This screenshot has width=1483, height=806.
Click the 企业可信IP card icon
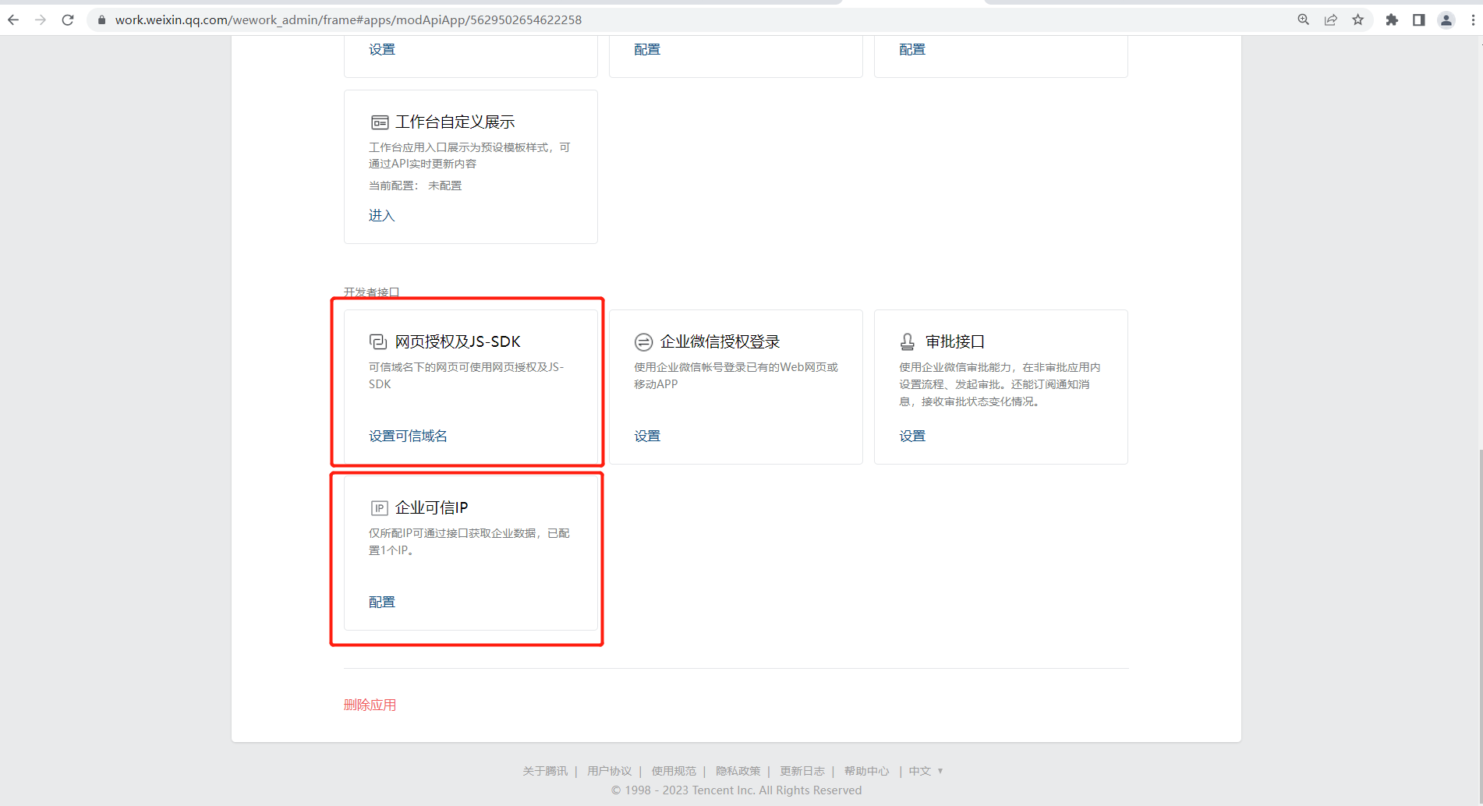tap(379, 508)
